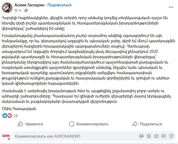178x144 pixels.
Task: Attach a photo using the camera icon
Action: tap(157, 136)
